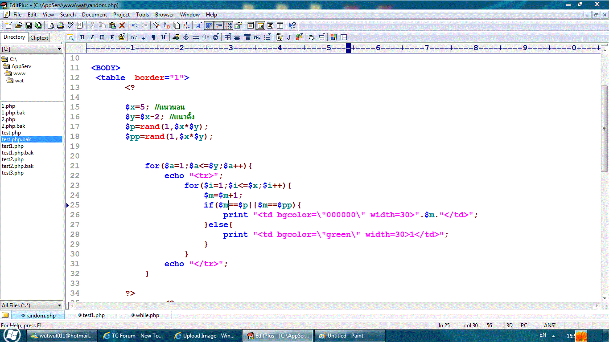Select 2.php.bak in file list
Image resolution: width=609 pixels, height=342 pixels.
[13, 126]
